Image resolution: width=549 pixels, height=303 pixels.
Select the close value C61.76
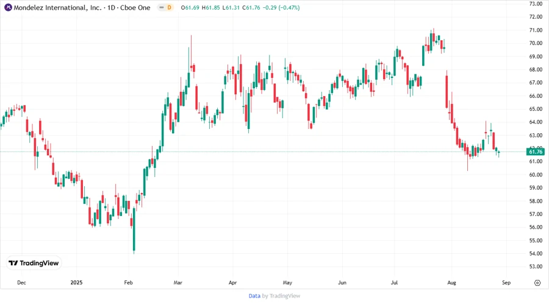click(251, 7)
